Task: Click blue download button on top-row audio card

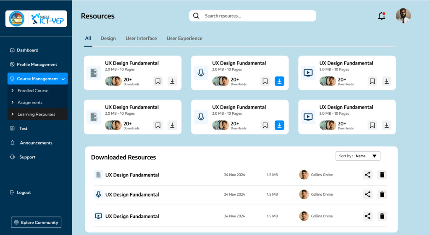Action: [279, 81]
